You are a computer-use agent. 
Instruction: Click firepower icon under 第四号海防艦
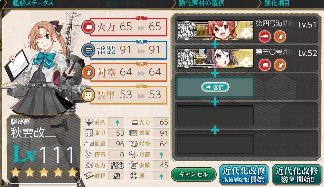pos(265,36)
